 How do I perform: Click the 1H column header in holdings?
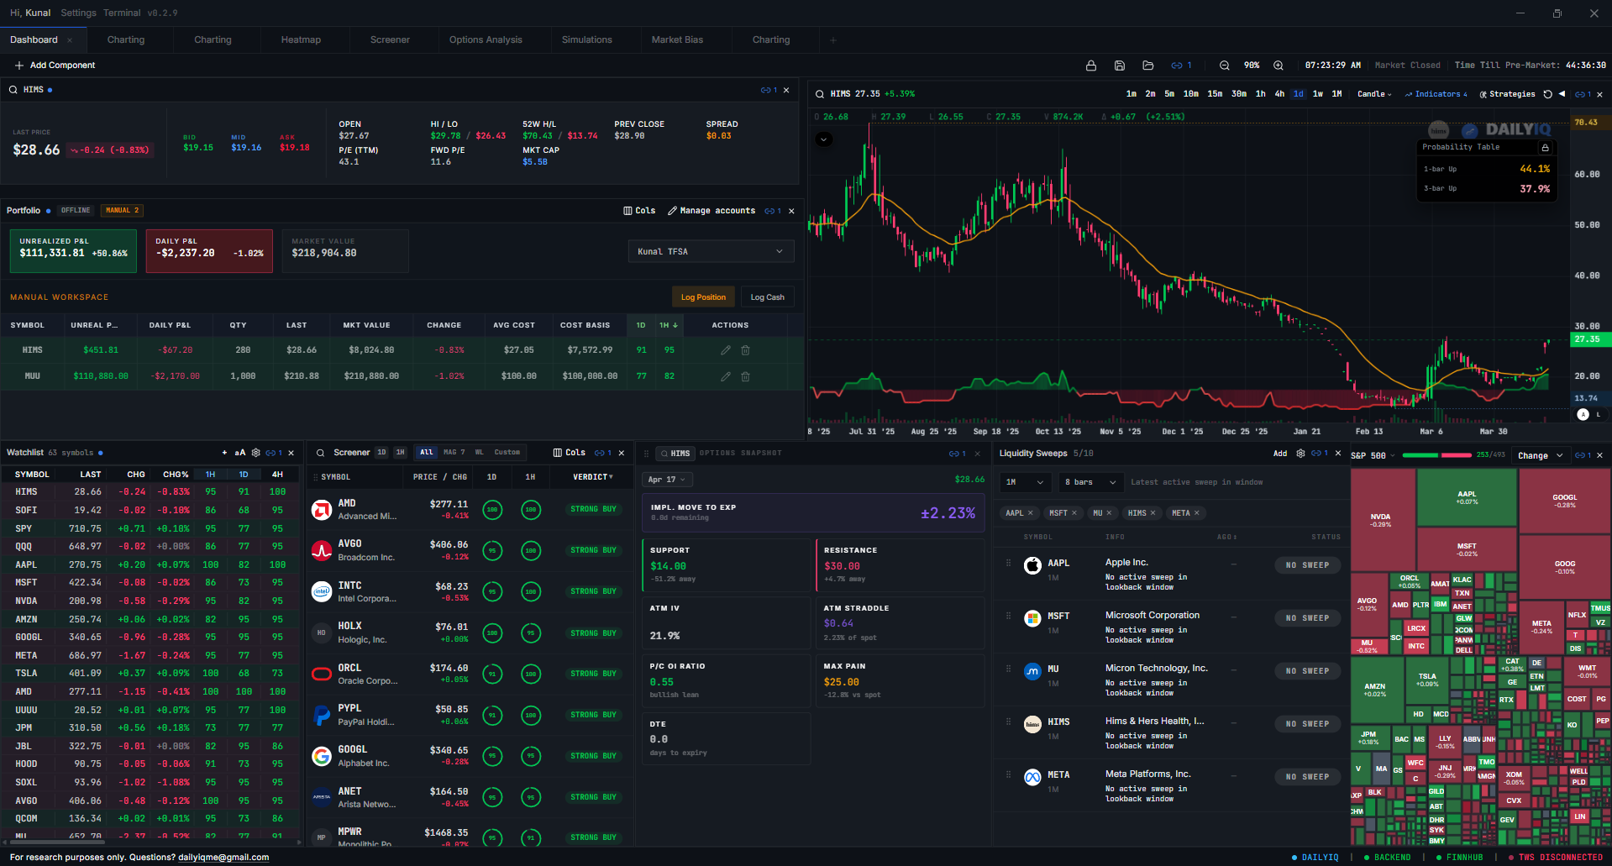[669, 325]
